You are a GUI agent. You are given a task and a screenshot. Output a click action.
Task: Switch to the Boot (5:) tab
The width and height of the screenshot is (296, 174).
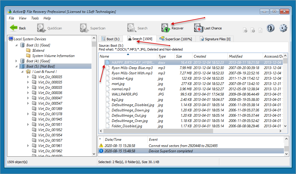[x=111, y=39]
